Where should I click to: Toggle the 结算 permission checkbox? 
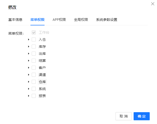[34, 61]
